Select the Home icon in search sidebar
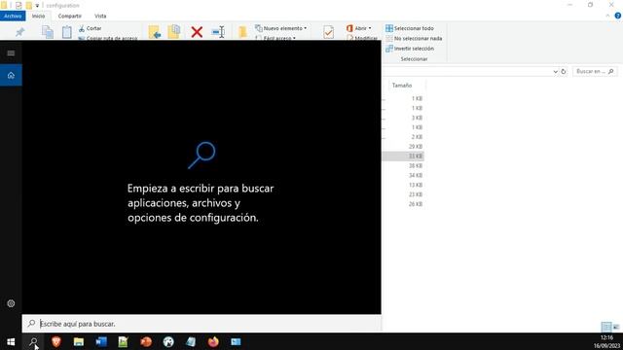The image size is (623, 350). pyautogui.click(x=11, y=75)
